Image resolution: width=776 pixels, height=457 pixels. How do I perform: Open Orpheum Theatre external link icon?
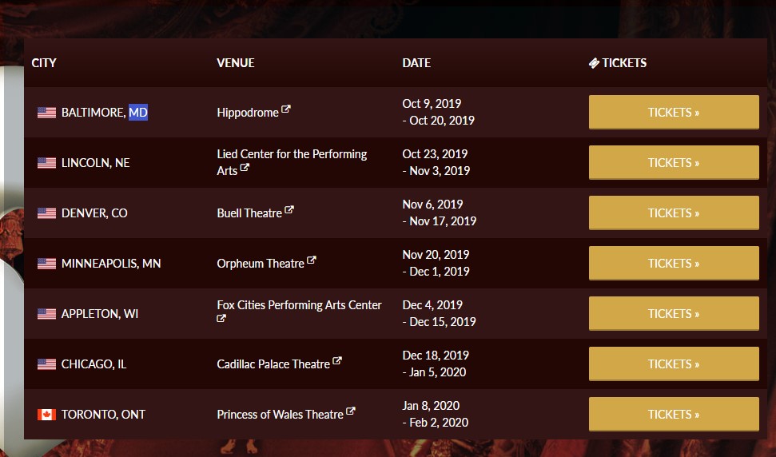[312, 260]
